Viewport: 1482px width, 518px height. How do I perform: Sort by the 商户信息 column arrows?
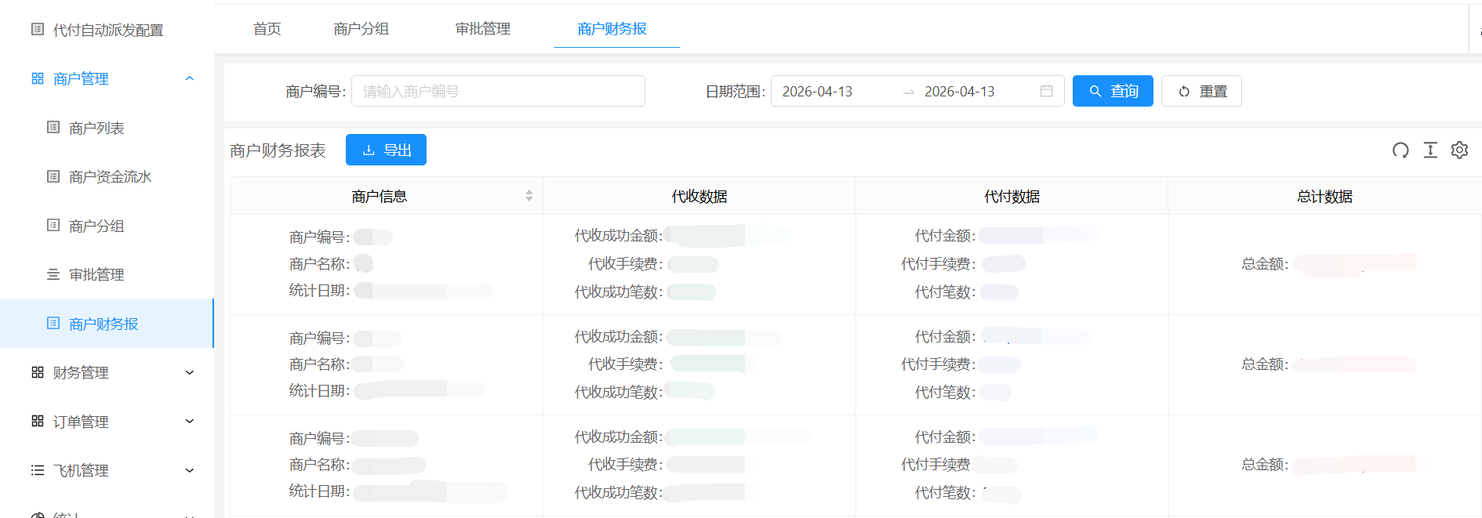pos(529,196)
